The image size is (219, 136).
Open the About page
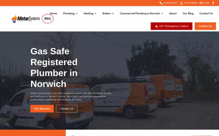coord(173,13)
